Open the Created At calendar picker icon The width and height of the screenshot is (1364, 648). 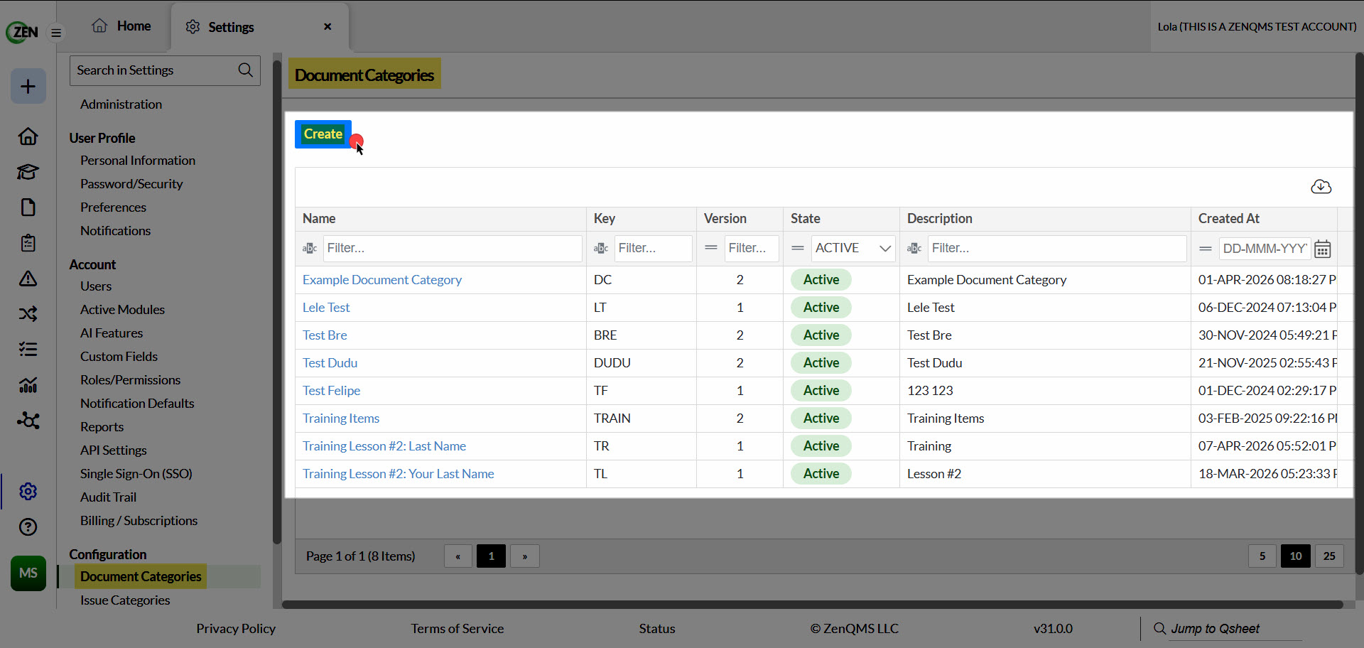coord(1323,249)
